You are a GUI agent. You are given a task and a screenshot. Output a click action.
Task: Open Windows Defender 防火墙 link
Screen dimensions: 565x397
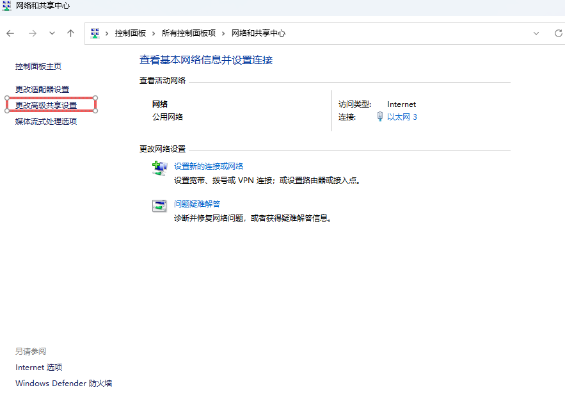tap(63, 384)
